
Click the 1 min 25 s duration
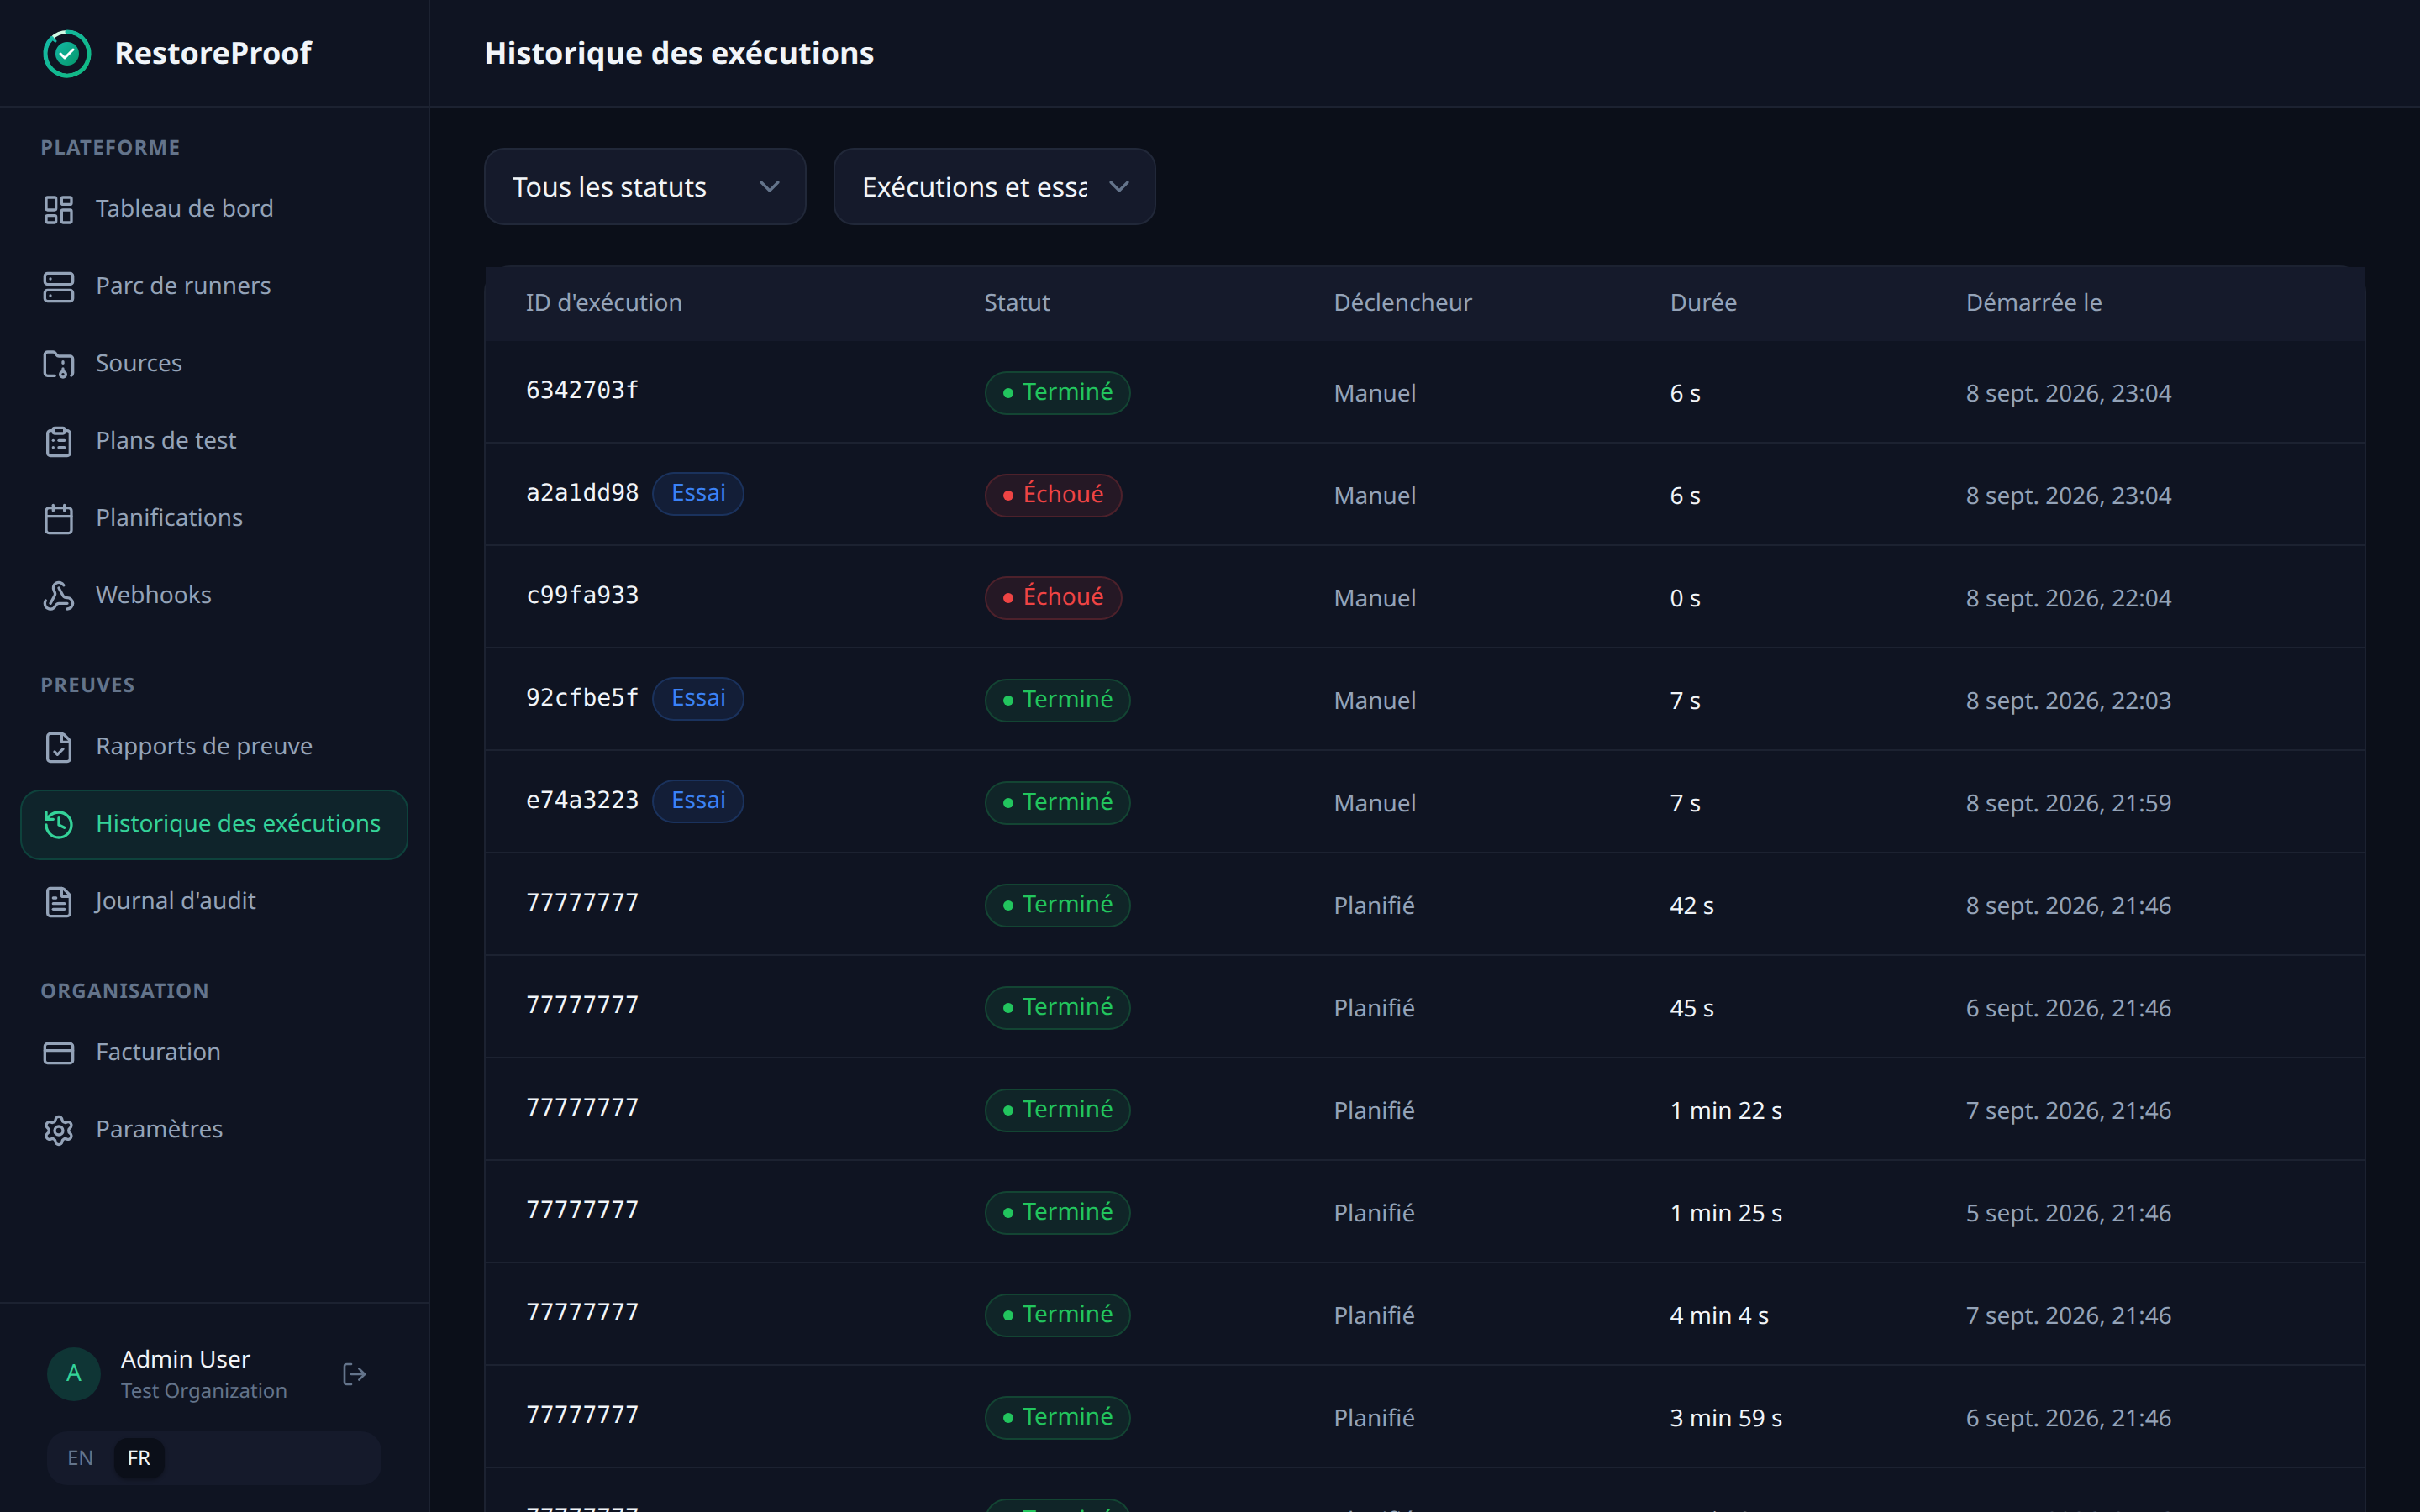click(1726, 1213)
